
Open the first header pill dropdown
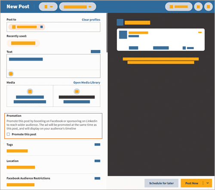pyautogui.click(x=48, y=6)
